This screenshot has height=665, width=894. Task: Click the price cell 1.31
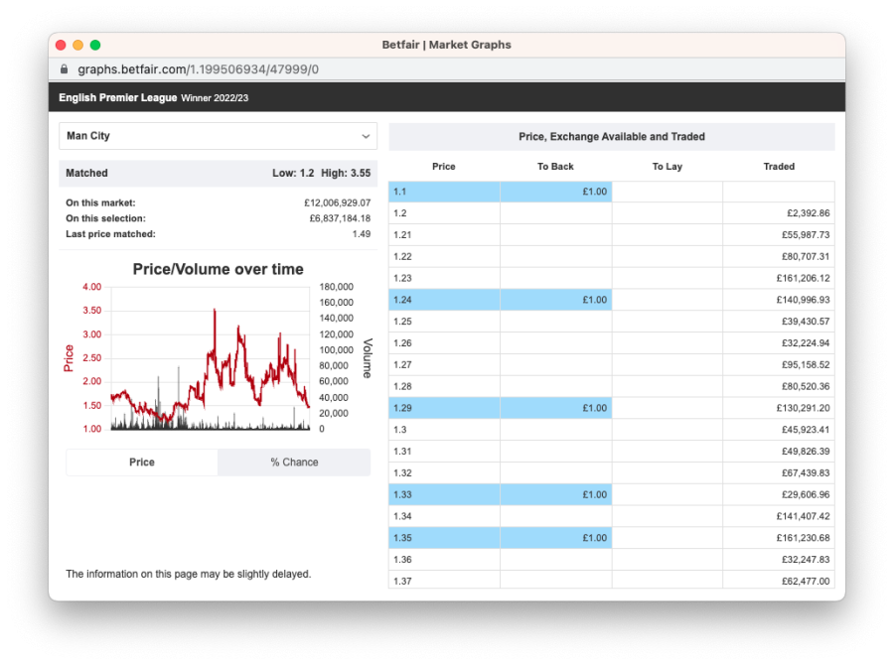pyautogui.click(x=445, y=452)
